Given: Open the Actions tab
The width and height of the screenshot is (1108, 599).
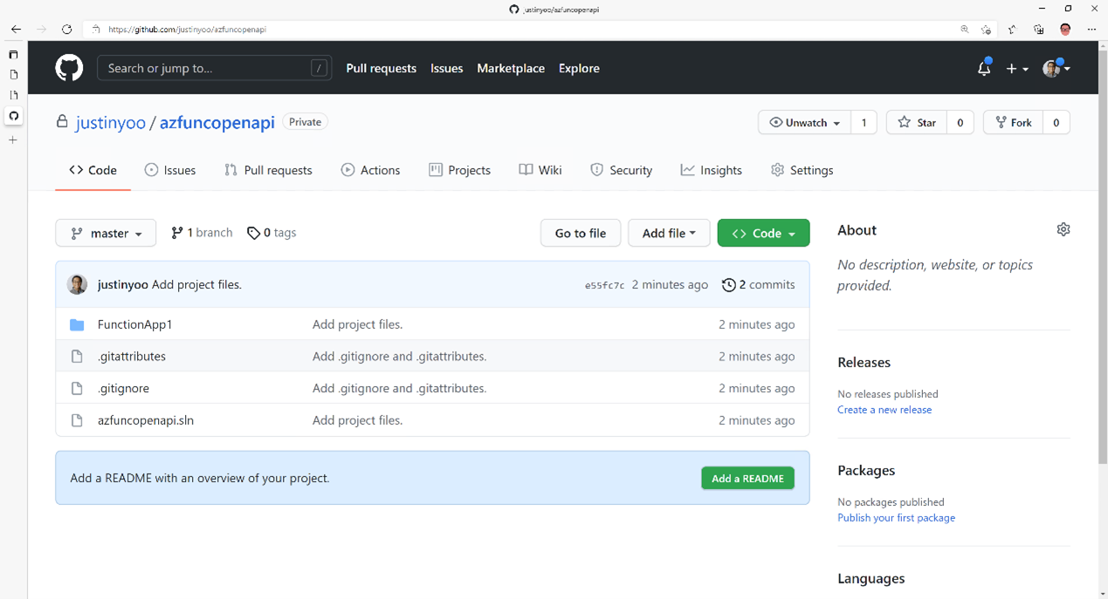Looking at the screenshot, I should click(x=371, y=170).
